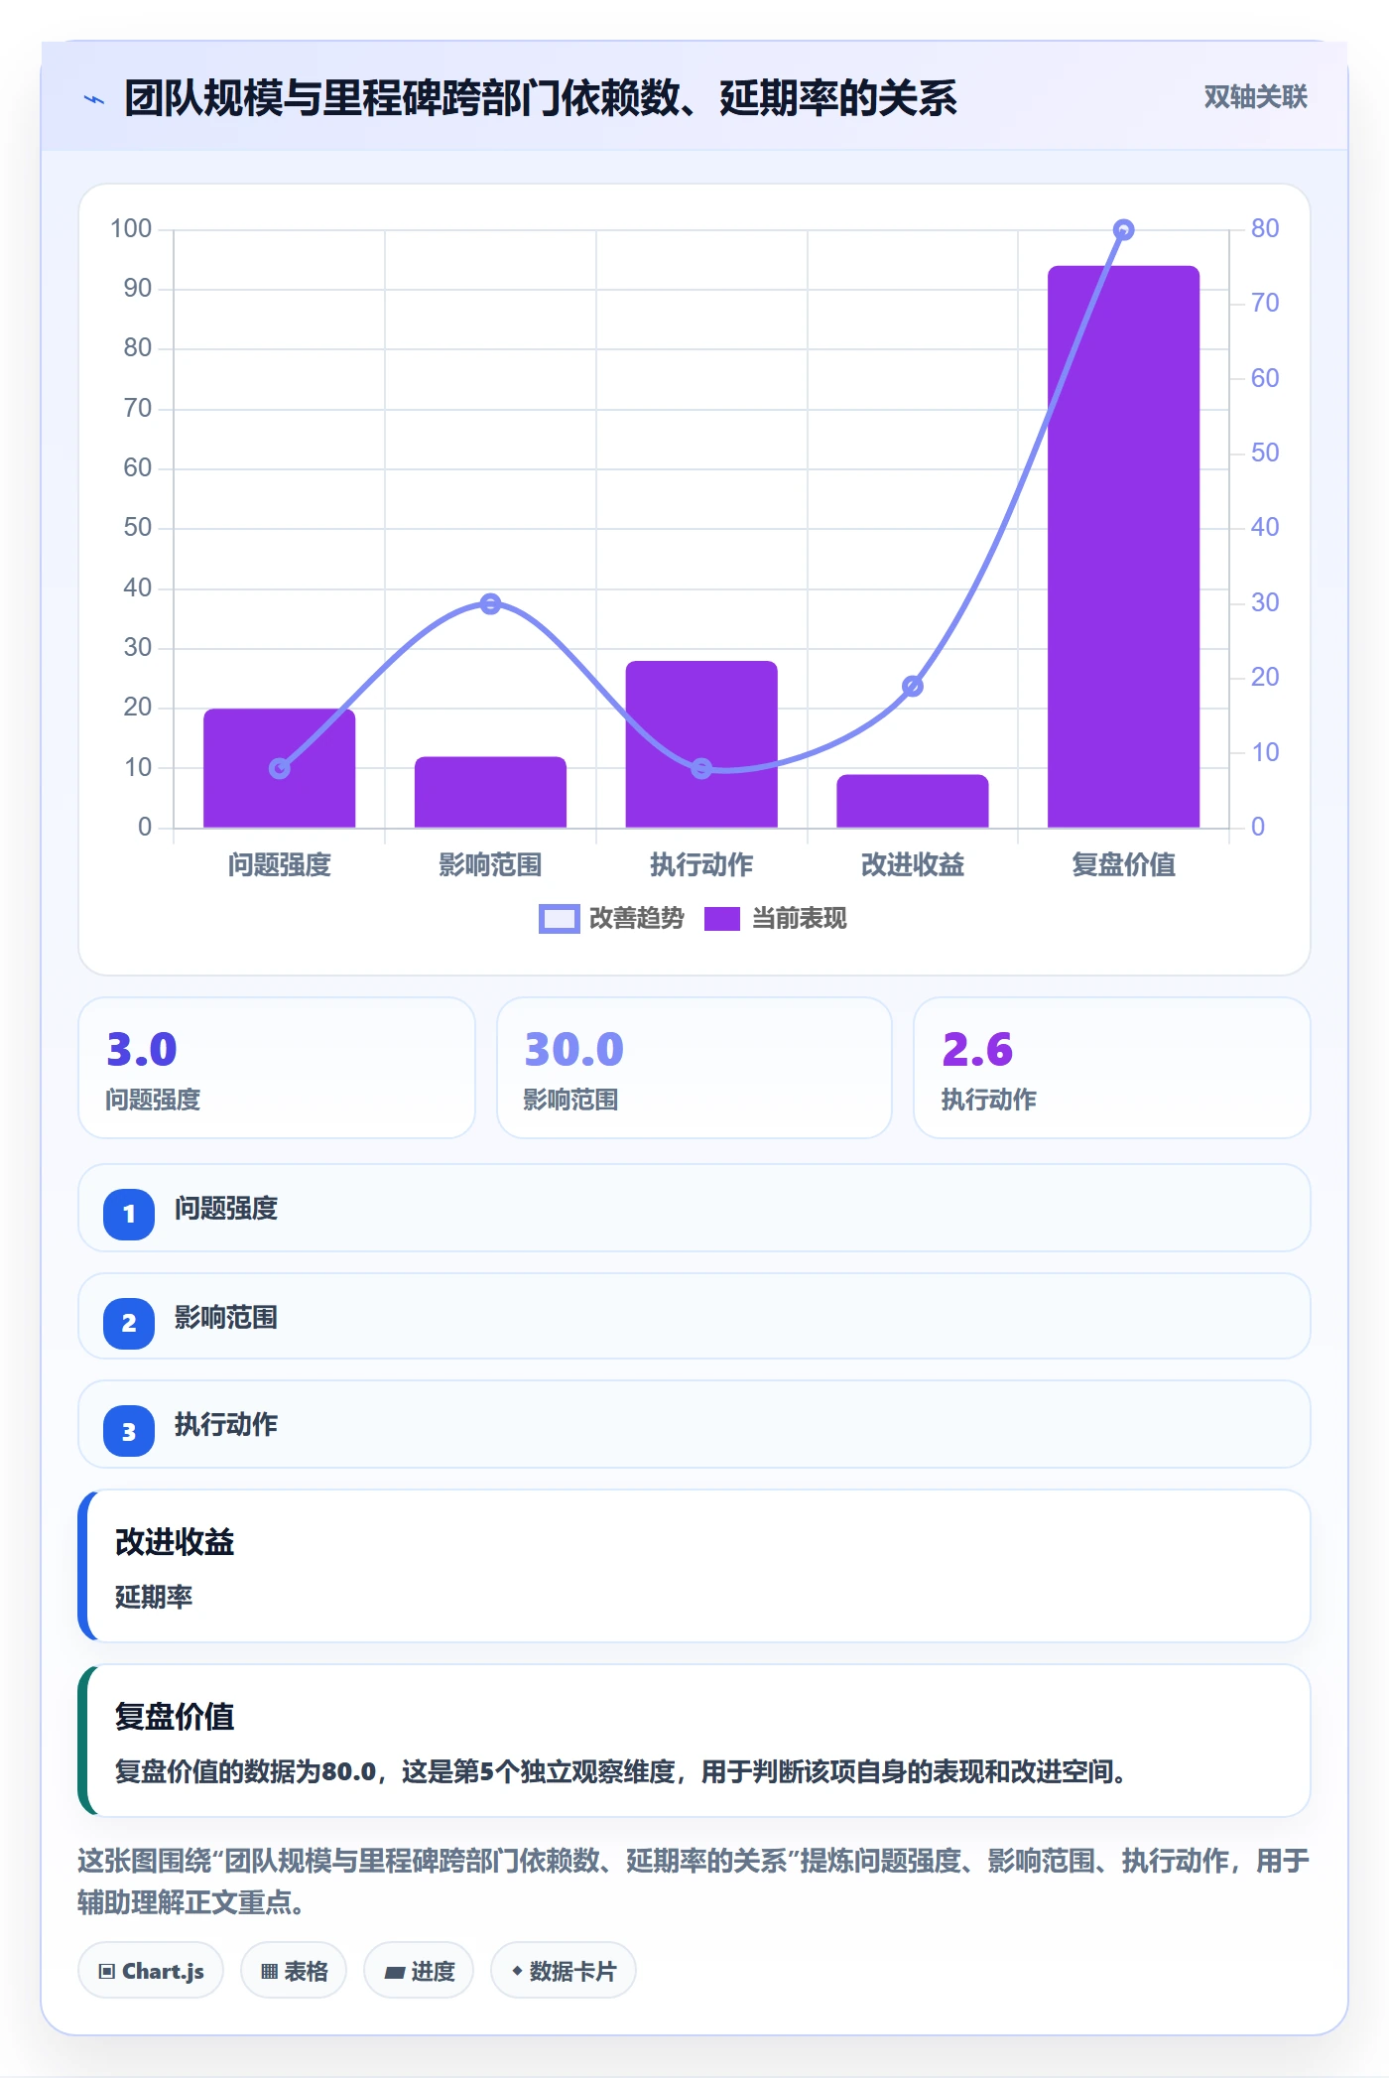The image size is (1389, 2078).
Task: Select the 影响范围 list row text
Action: click(226, 1318)
